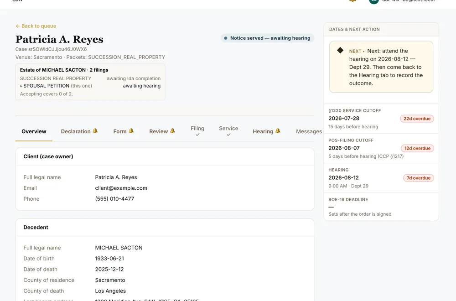Click the date of birth 1933-06-21
The width and height of the screenshot is (456, 301).
point(109,259)
